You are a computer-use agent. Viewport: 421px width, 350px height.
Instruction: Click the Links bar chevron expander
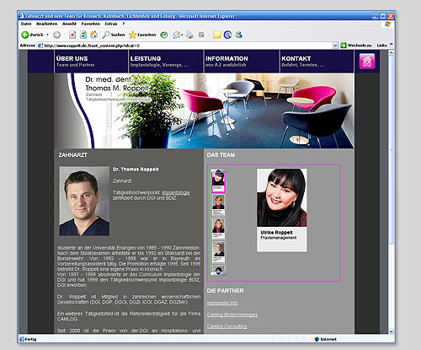point(392,45)
